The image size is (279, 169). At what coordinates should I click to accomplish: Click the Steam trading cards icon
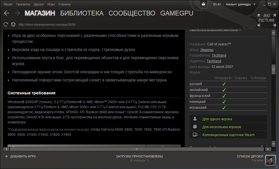[x=195, y=135]
